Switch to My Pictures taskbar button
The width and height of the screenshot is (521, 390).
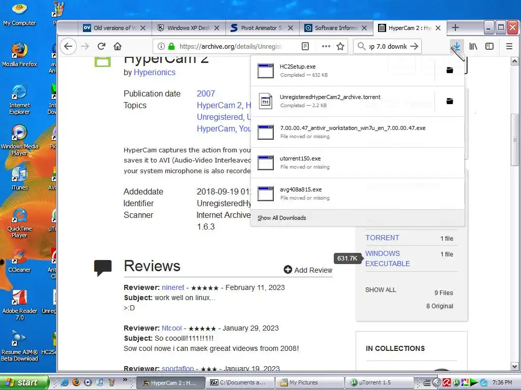coord(309,382)
